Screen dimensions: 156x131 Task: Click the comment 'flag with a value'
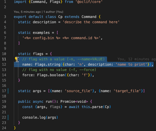47,59
